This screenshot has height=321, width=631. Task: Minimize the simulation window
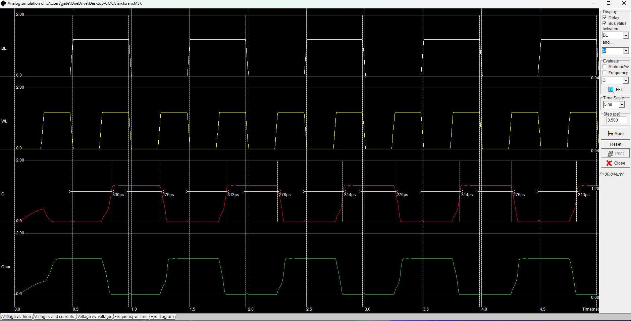pos(593,3)
